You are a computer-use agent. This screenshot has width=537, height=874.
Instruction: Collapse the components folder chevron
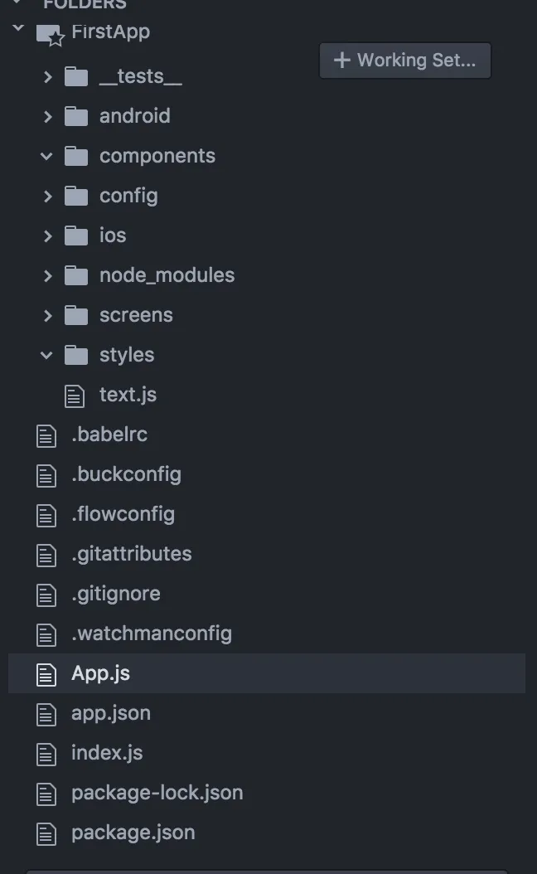(x=46, y=156)
